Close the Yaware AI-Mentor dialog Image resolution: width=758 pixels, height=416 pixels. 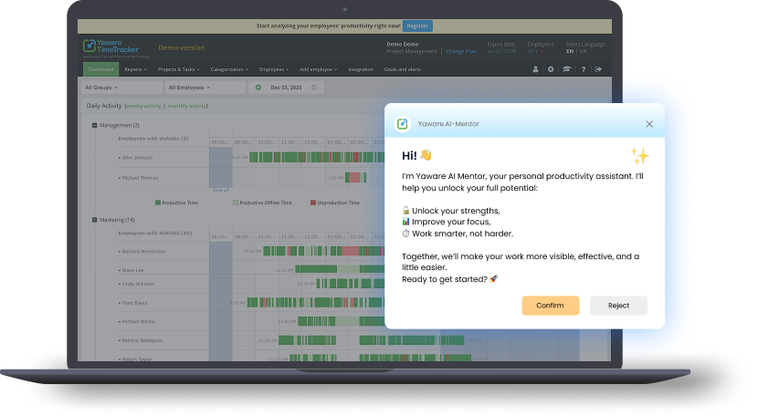pos(649,123)
